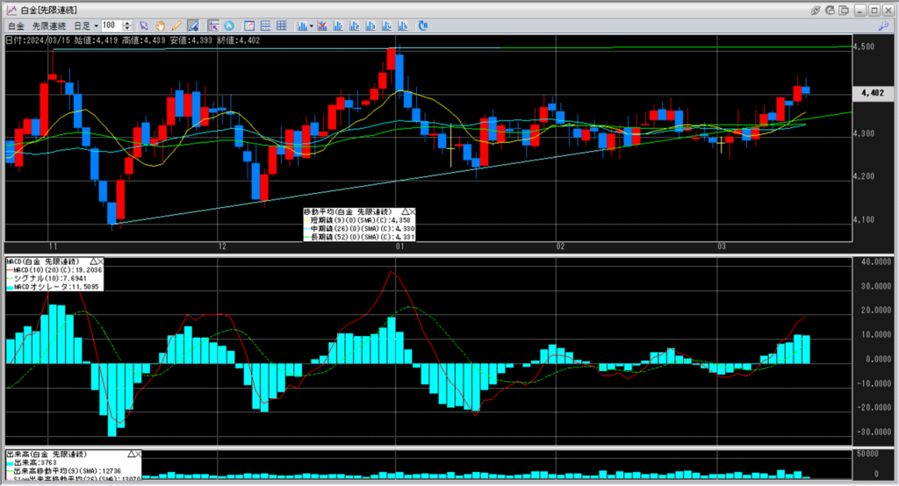Screen dimensions: 899x486
Task: Click the 白金 symbol menu item
Action: [15, 25]
